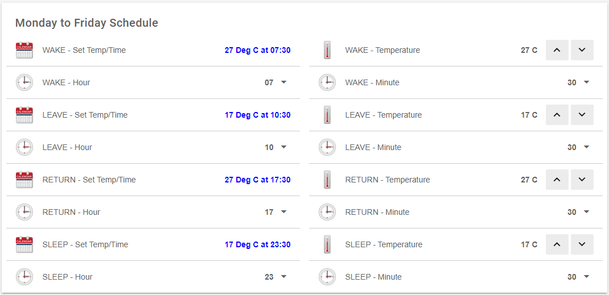Raise the RETURN temperature one step
Image resolution: width=609 pixels, height=295 pixels.
tap(557, 180)
